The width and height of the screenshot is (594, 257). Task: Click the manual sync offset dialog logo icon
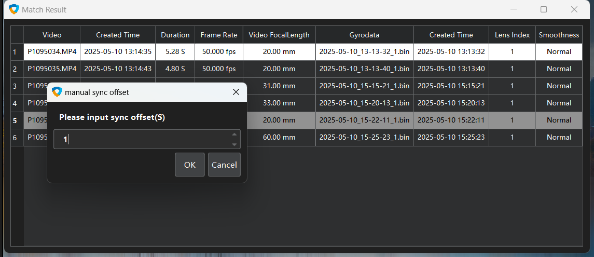pyautogui.click(x=57, y=92)
